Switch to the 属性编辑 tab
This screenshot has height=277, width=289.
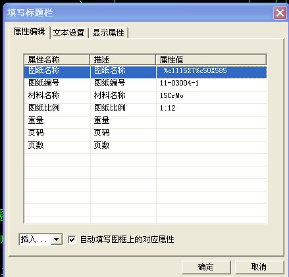[x=30, y=32]
